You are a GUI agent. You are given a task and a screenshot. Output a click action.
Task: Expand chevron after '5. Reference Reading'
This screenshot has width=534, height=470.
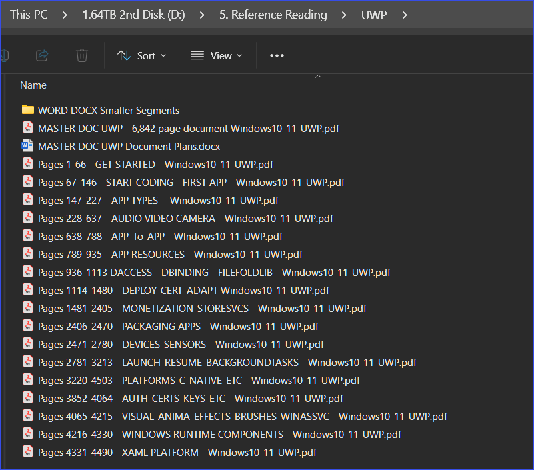coord(344,15)
